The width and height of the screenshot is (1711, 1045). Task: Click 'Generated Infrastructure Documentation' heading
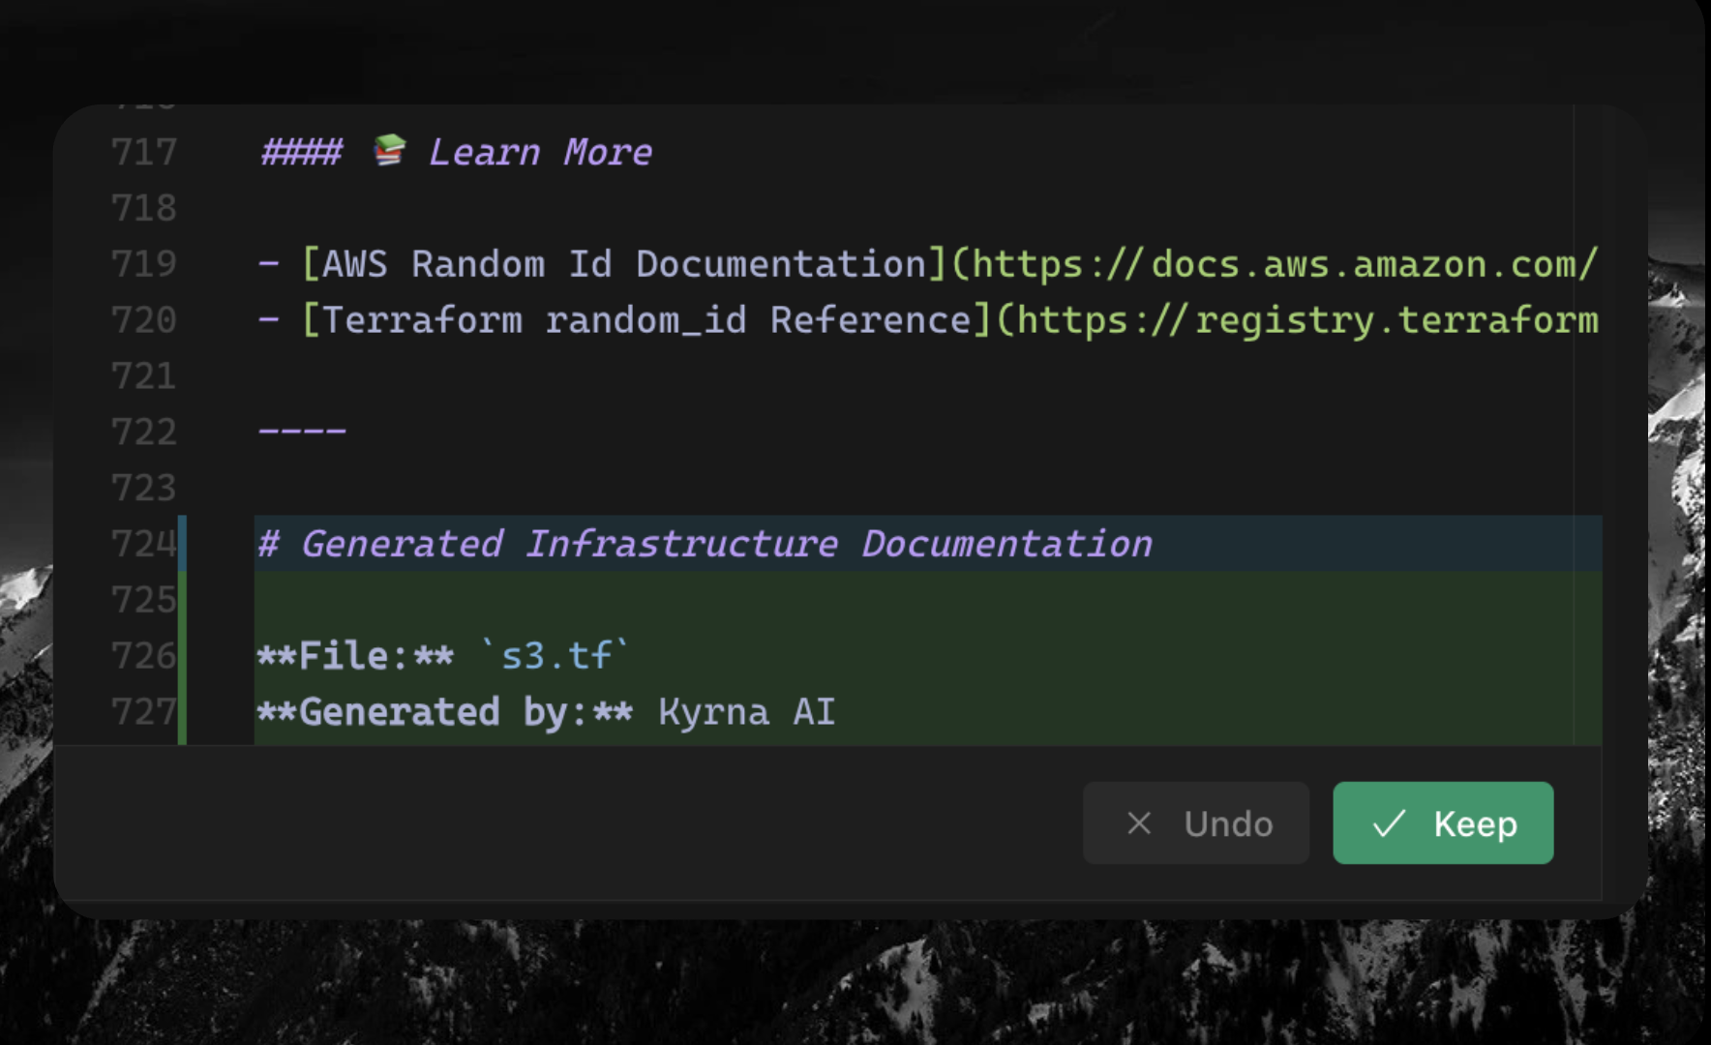(x=727, y=544)
